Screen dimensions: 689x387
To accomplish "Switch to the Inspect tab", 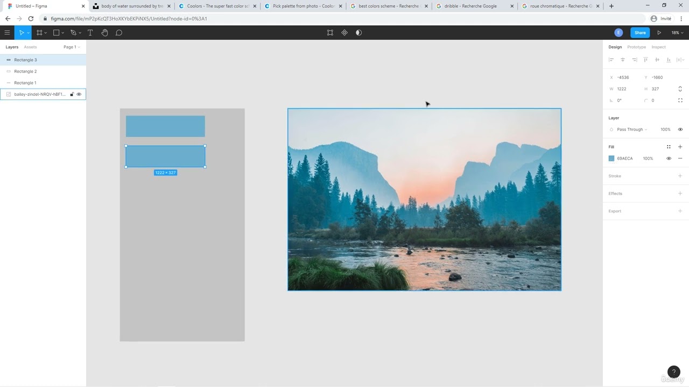I will click(x=658, y=47).
